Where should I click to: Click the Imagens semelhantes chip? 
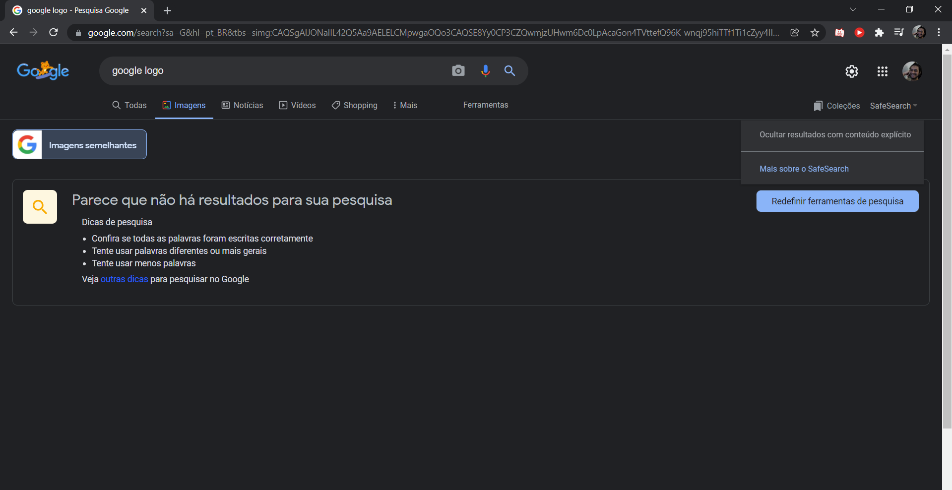[79, 144]
